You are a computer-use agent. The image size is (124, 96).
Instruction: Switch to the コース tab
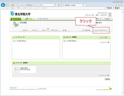click(x=29, y=19)
